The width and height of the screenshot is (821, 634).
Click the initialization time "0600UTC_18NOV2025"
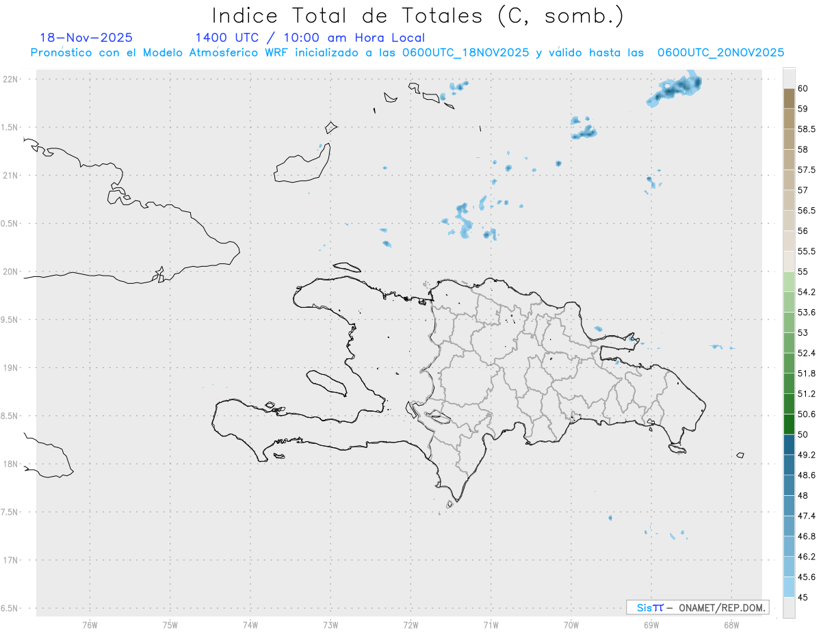click(x=466, y=53)
